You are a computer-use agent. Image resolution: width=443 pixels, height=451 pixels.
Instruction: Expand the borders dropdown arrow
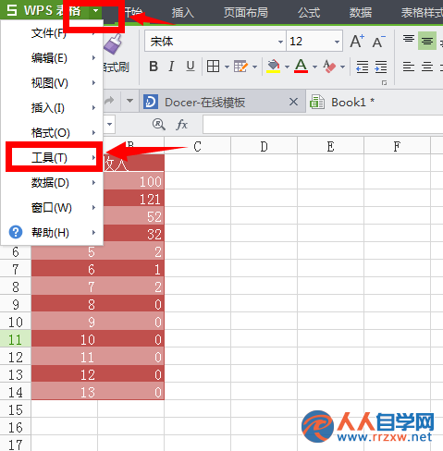tap(227, 67)
